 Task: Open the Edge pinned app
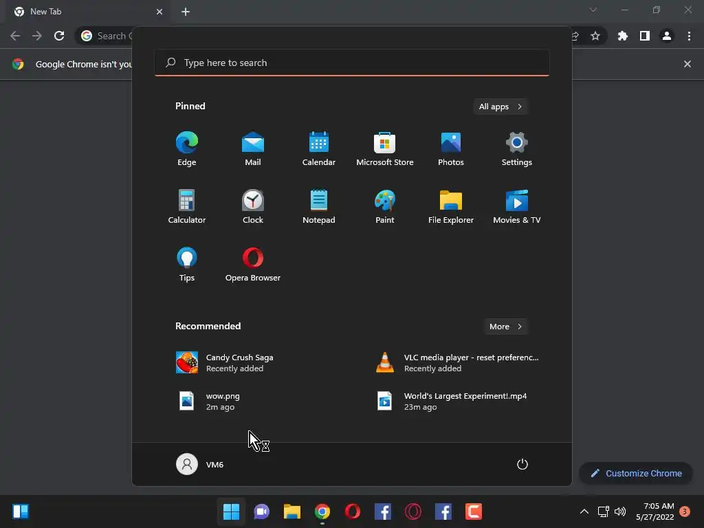coord(187,148)
